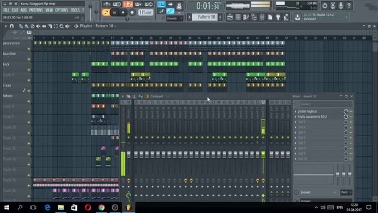This screenshot has height=213, width=378.
Task: Click the tempo tapper icon
Action: click(x=286, y=17)
